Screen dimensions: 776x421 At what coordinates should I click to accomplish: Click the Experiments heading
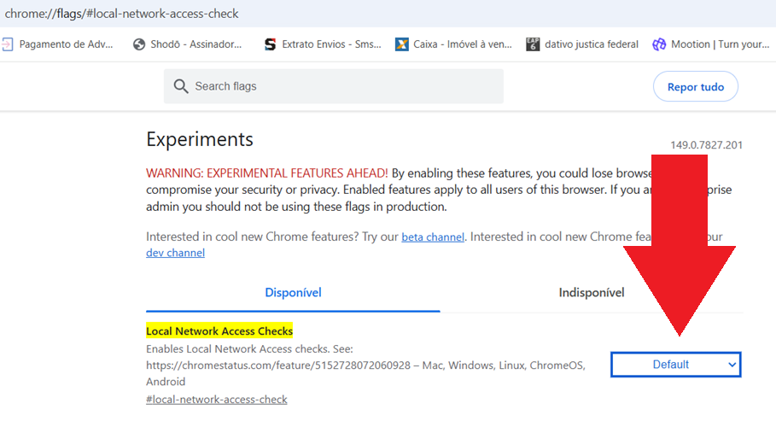[x=200, y=139]
